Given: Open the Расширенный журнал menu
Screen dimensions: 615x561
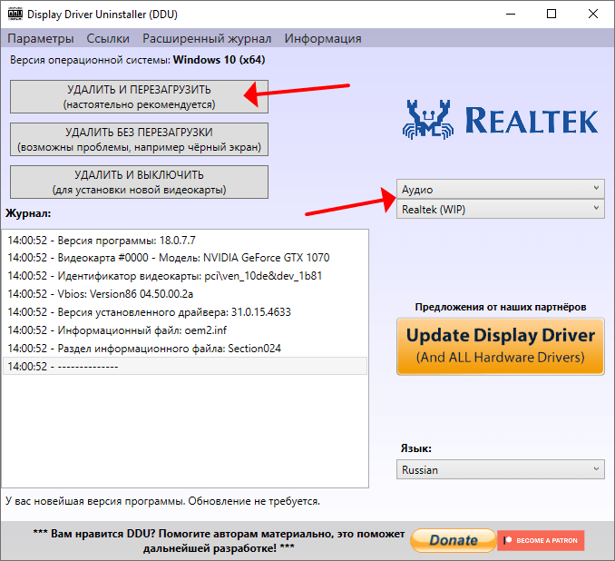Looking at the screenshot, I should pyautogui.click(x=207, y=38).
